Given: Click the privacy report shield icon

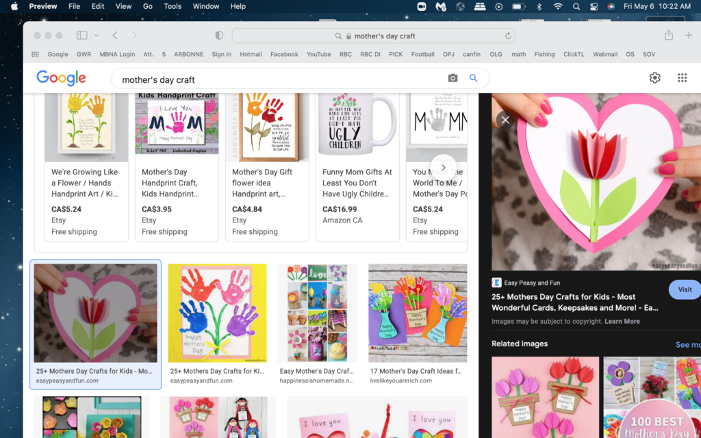Looking at the screenshot, I should [219, 36].
